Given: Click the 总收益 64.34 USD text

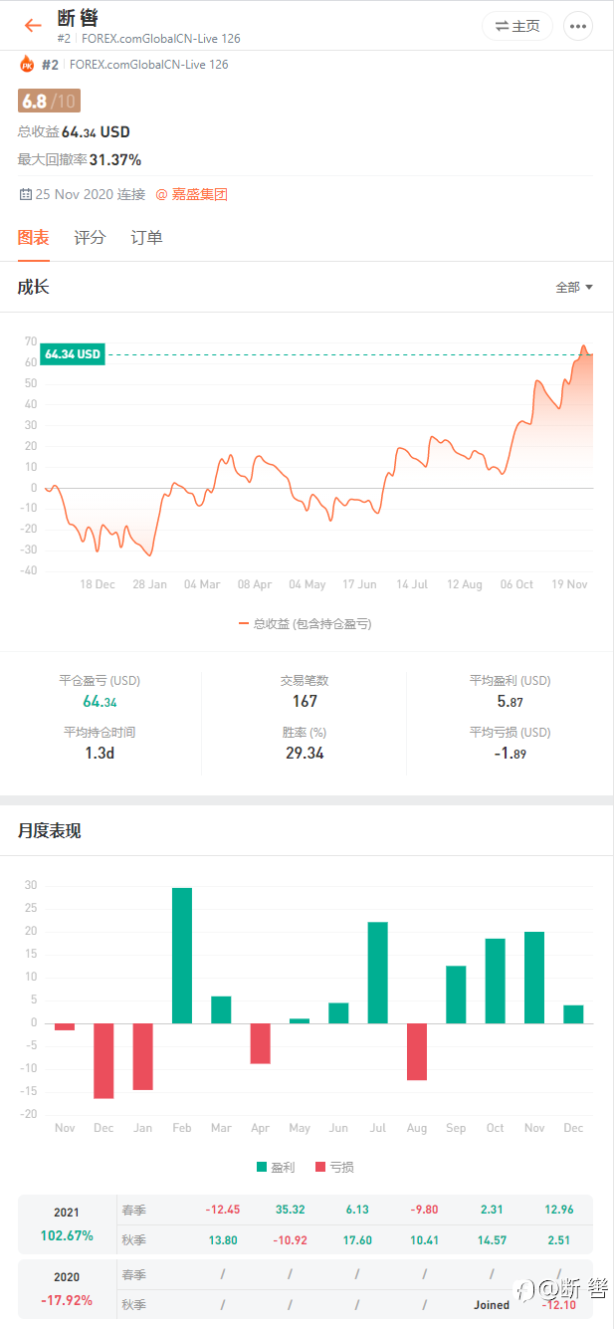Looking at the screenshot, I should click(x=74, y=131).
